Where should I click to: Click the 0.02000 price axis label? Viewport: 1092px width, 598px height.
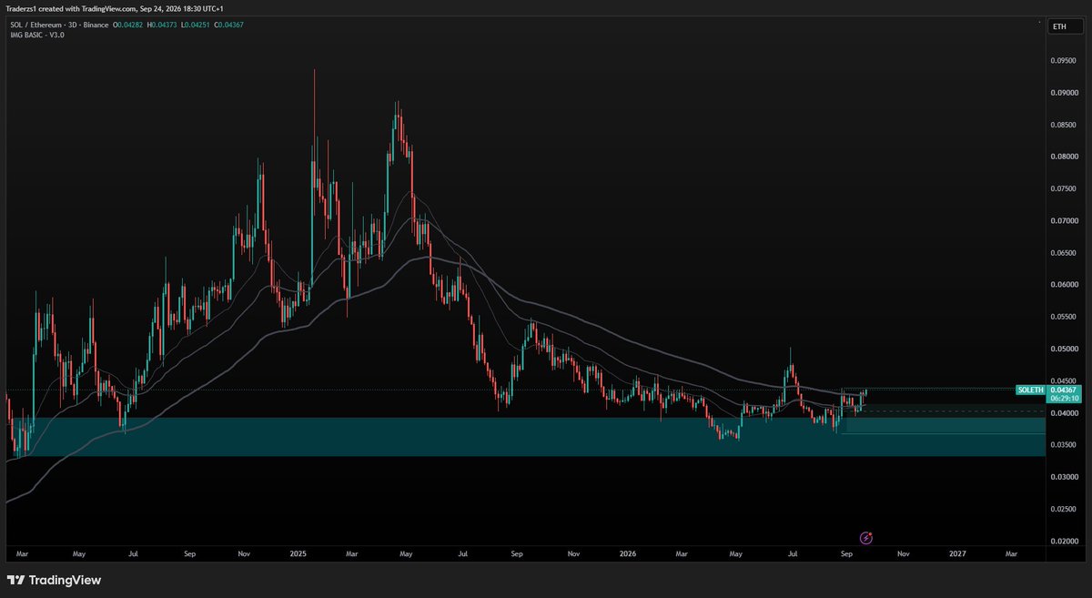click(1066, 542)
